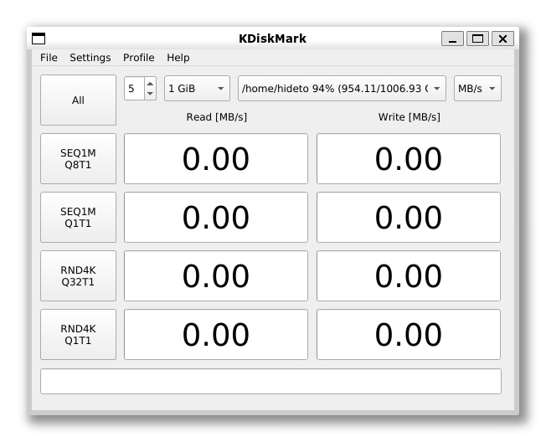Maximize the KDiskMark window
The height and width of the screenshot is (442, 546).
coord(477,39)
